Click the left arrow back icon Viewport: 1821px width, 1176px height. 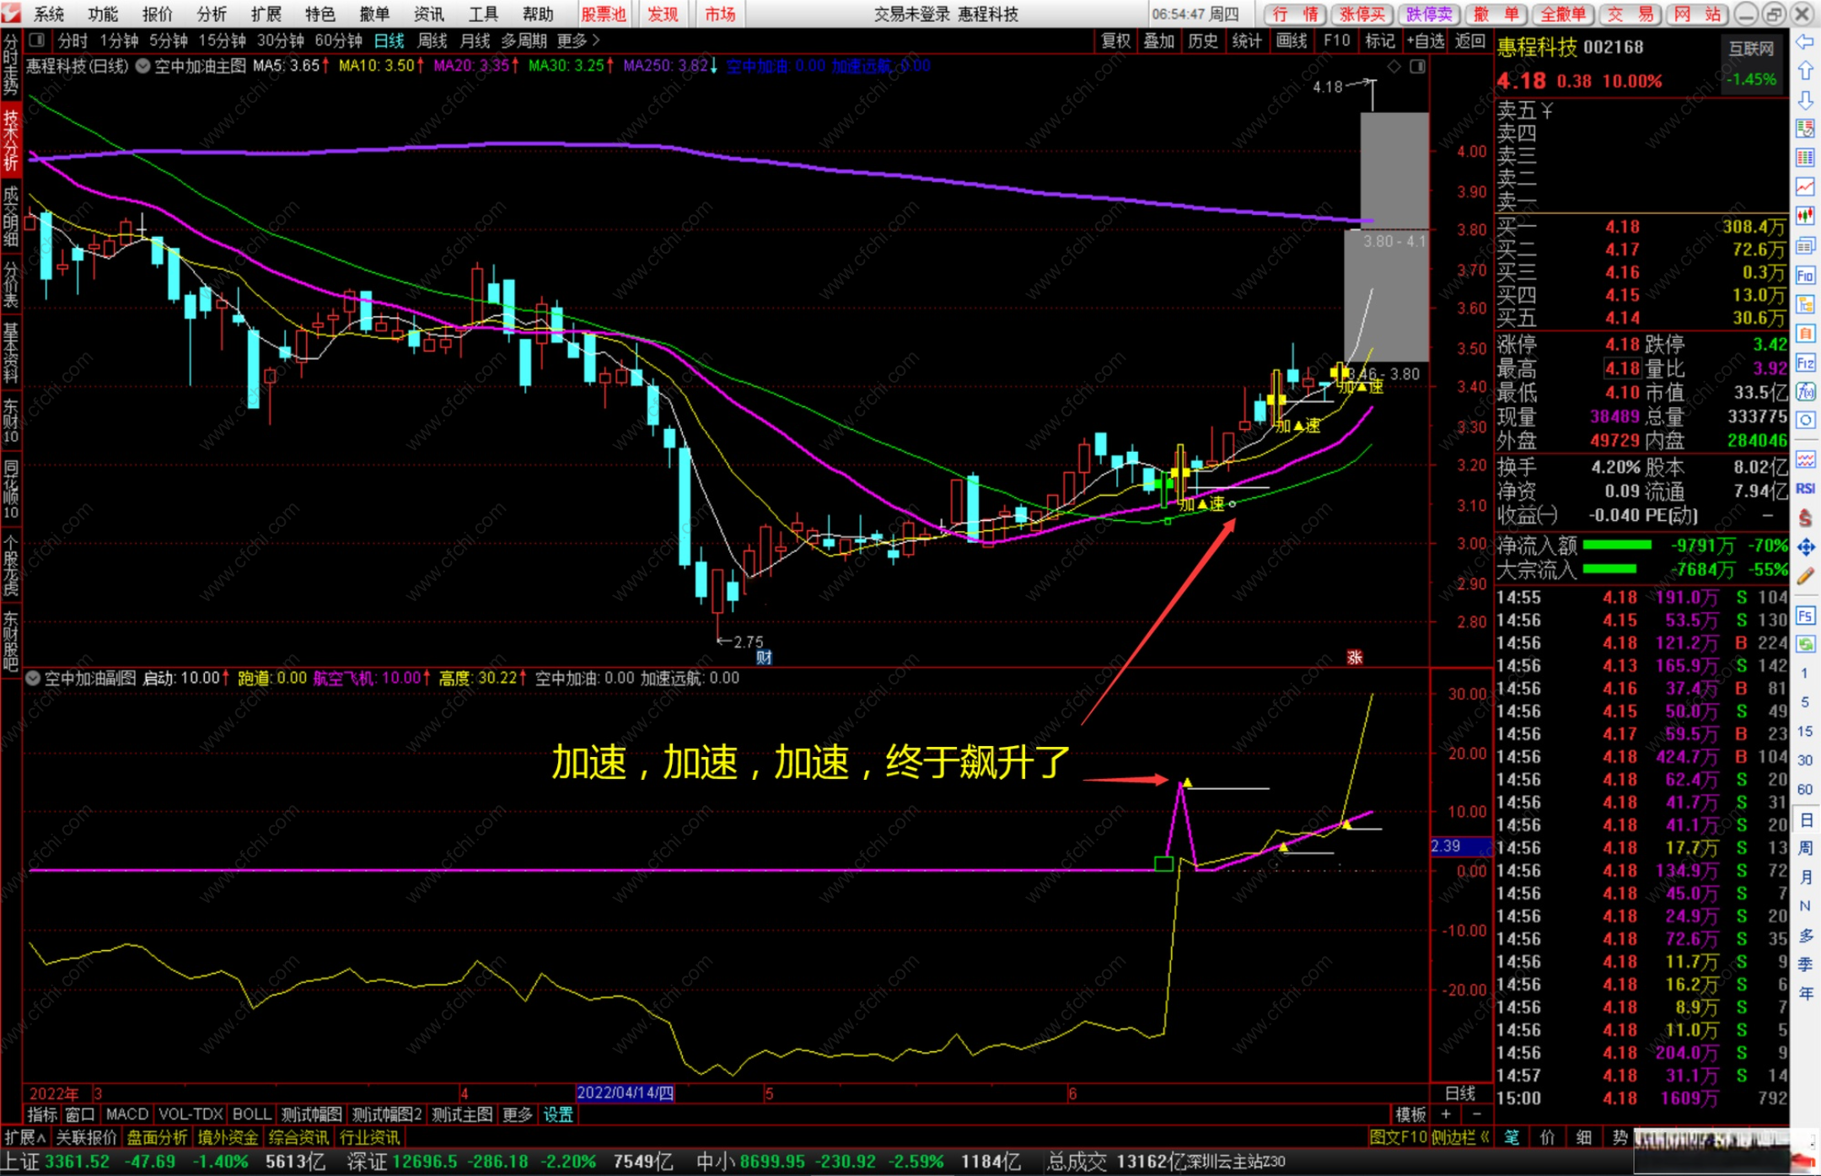pos(1805,42)
